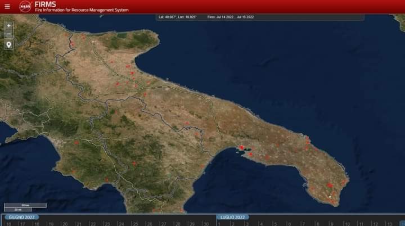The height and width of the screenshot is (226, 405).
Task: Select day 21 on the June timeline
Action: click(79, 223)
